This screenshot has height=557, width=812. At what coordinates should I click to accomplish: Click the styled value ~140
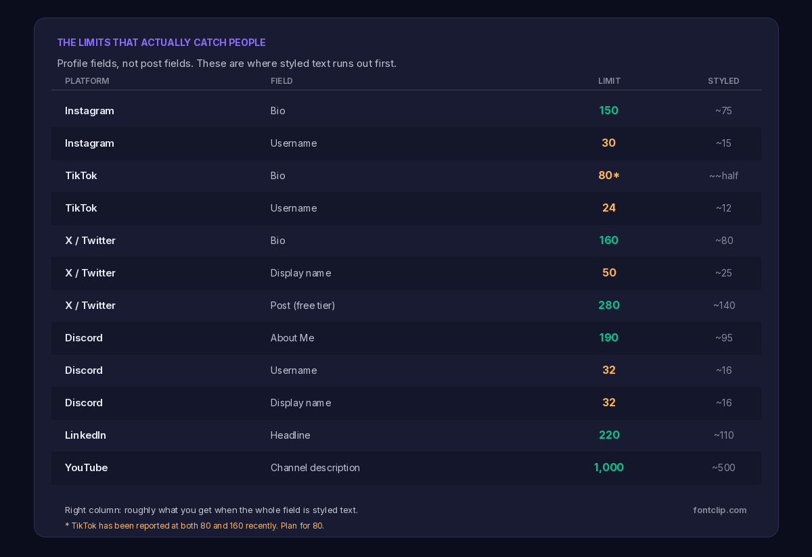click(x=723, y=306)
